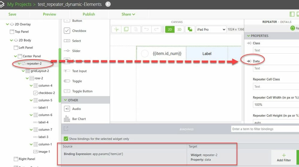The height and width of the screenshot is (167, 299).
Task: Click the green remove icon in Repeater details
Action: point(292,28)
